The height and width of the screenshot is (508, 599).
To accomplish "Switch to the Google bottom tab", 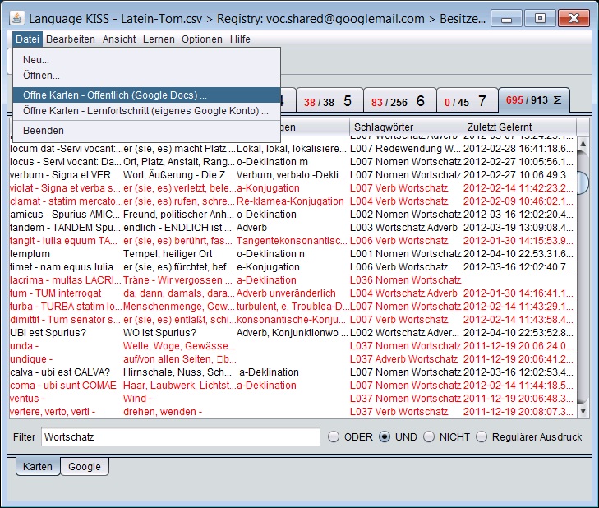I will [x=85, y=466].
